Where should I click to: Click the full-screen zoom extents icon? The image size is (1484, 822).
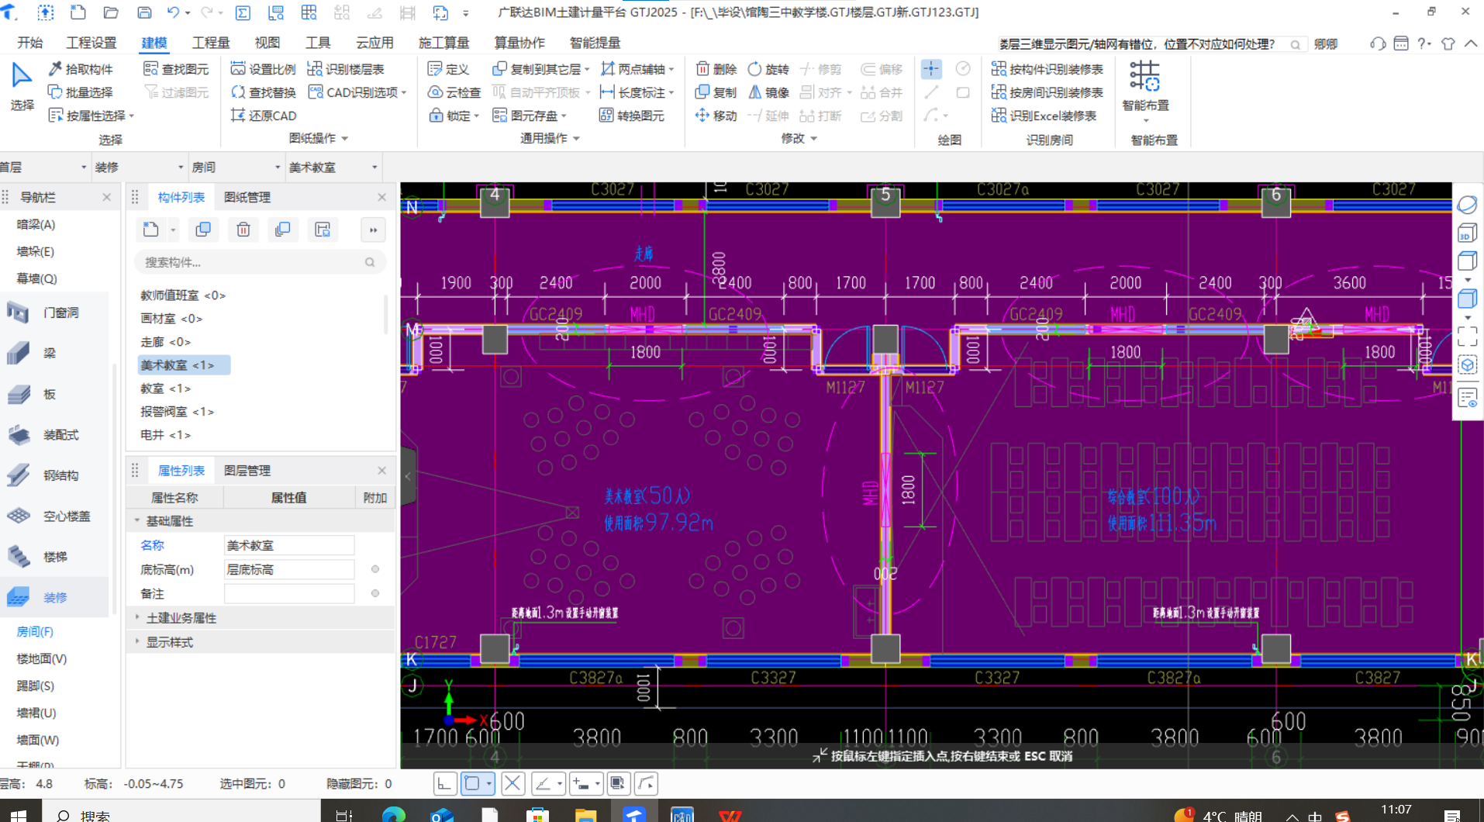[1467, 336]
